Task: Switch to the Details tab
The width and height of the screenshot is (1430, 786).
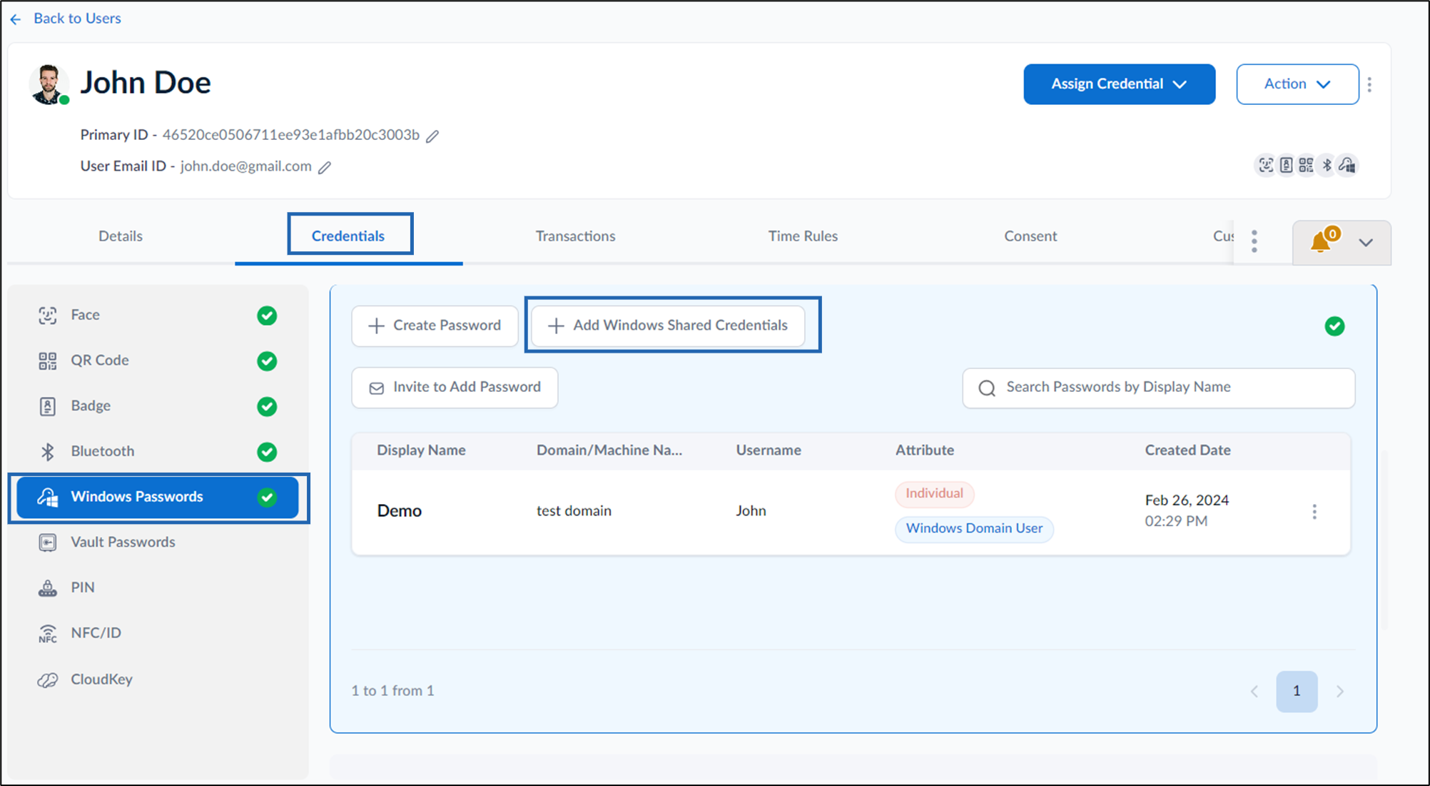Action: [121, 236]
